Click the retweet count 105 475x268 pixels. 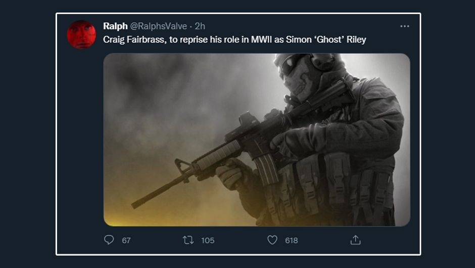click(x=208, y=241)
